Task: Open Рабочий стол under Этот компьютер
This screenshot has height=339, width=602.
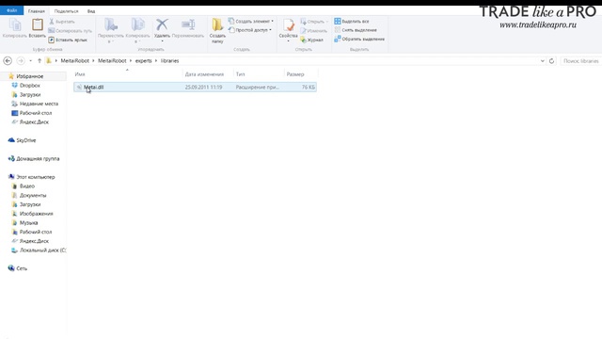Action: pyautogui.click(x=36, y=233)
